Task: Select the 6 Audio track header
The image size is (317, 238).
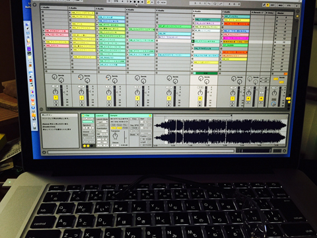Action: 207,11
